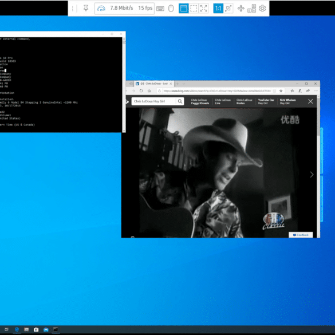
Task: Open the Chris LeDoux Peggy Rhoads suggestion
Action: [200, 101]
